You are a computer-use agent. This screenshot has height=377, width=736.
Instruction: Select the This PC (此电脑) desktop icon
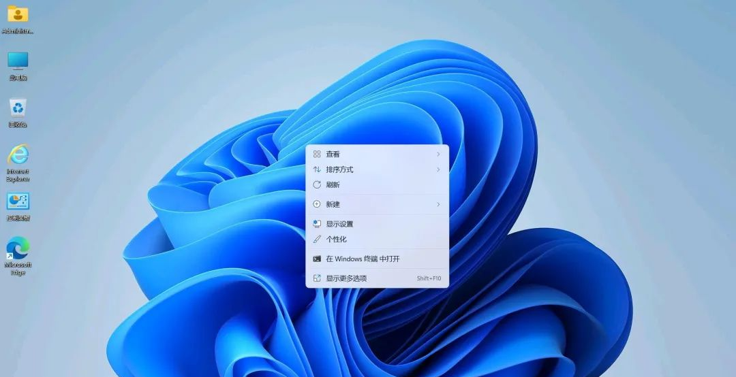click(x=18, y=61)
